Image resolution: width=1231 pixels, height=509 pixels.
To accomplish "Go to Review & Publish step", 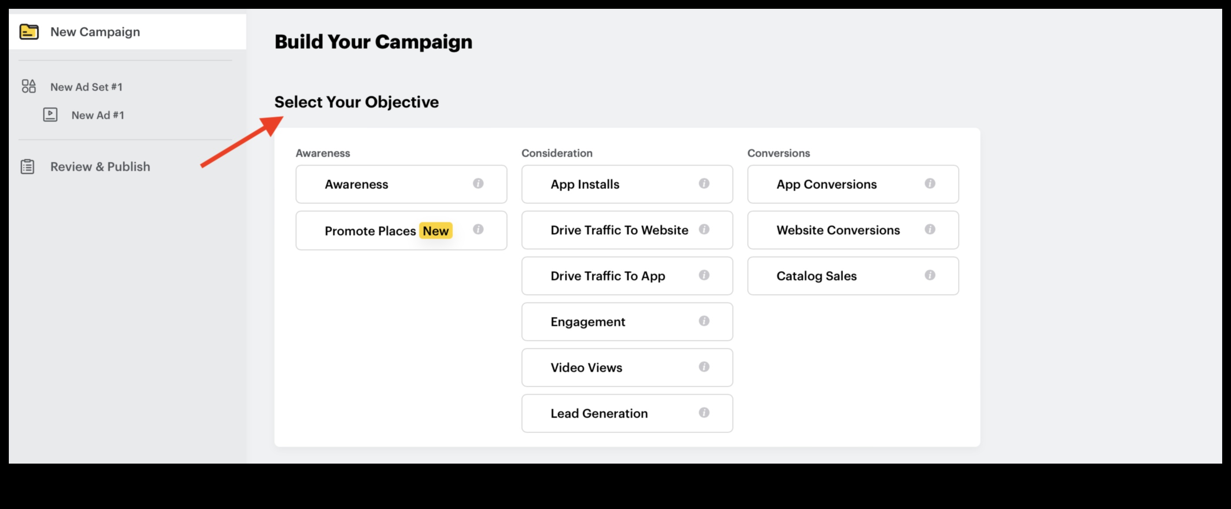I will pos(100,167).
